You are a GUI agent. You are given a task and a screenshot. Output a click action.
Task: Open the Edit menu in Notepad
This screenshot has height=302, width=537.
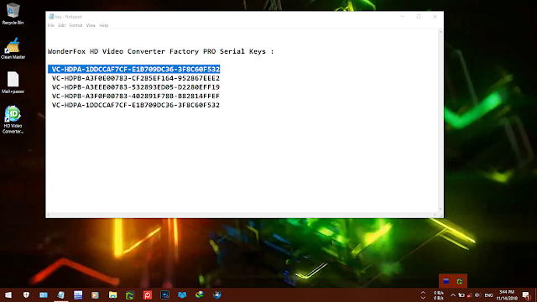[x=61, y=25]
